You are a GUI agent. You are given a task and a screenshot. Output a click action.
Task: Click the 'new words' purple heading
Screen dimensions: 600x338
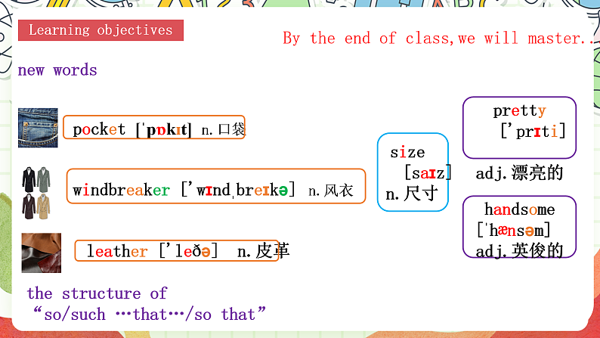click(x=57, y=70)
